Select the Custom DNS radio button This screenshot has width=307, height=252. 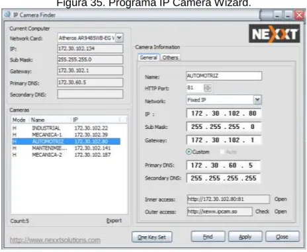point(189,151)
